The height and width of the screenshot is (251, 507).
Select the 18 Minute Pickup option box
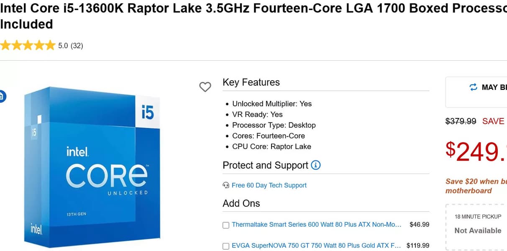coord(477,226)
